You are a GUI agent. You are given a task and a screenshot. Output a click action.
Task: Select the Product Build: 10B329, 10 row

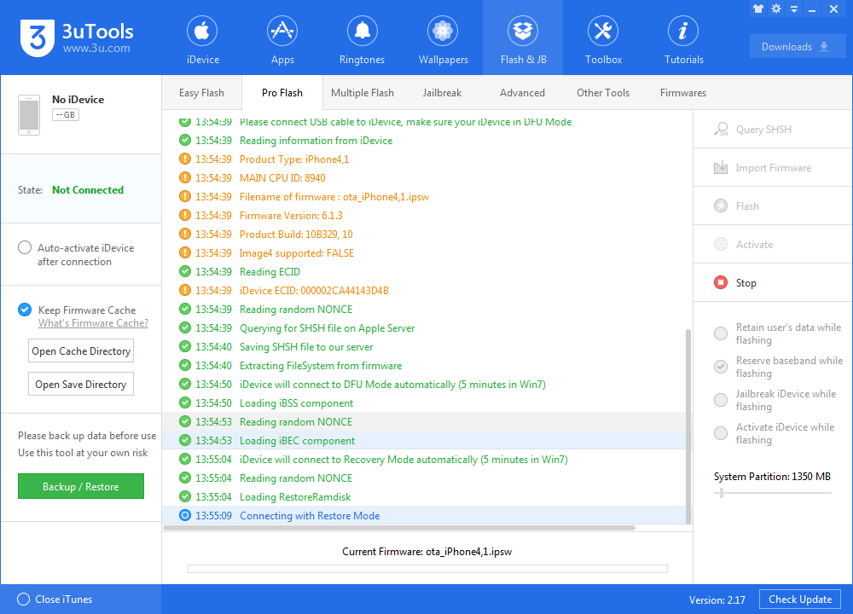(424, 235)
